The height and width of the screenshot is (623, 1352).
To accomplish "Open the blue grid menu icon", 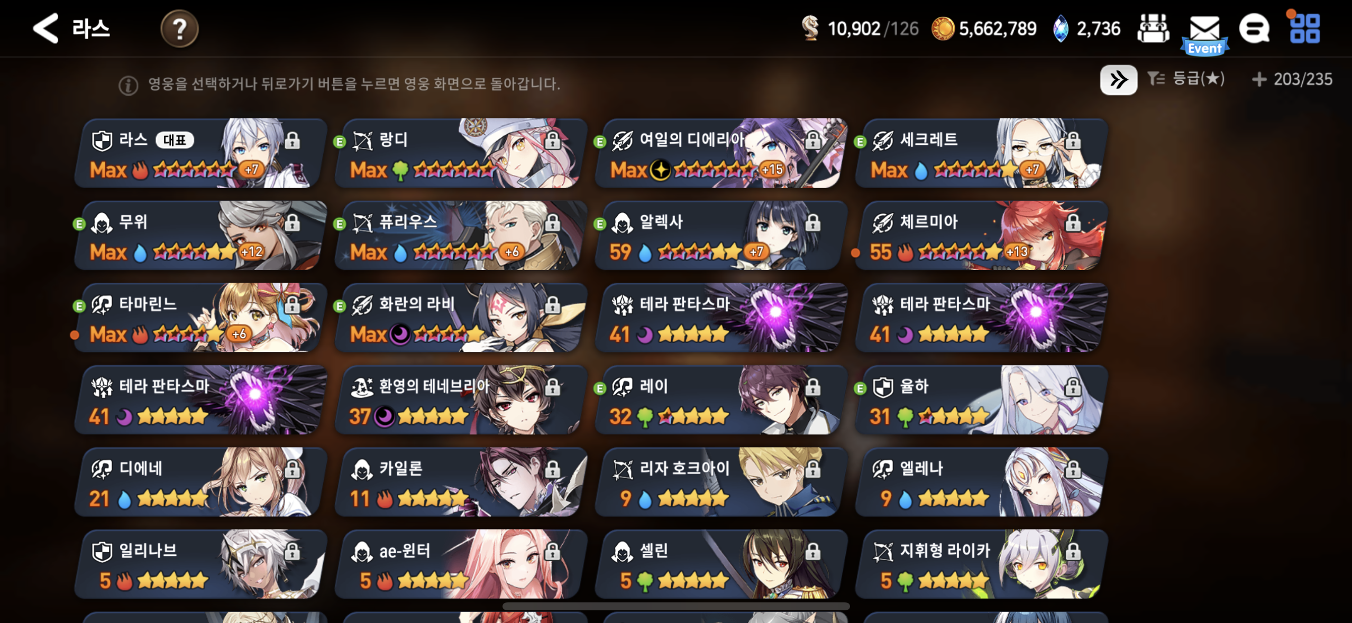I will [1304, 28].
